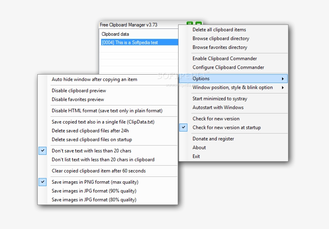Image resolution: width=329 pixels, height=229 pixels.
Task: Enable Disable HTML format option
Action: point(108,111)
